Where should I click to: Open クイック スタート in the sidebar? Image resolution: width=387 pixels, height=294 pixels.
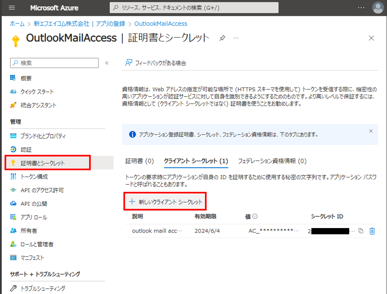[37, 92]
